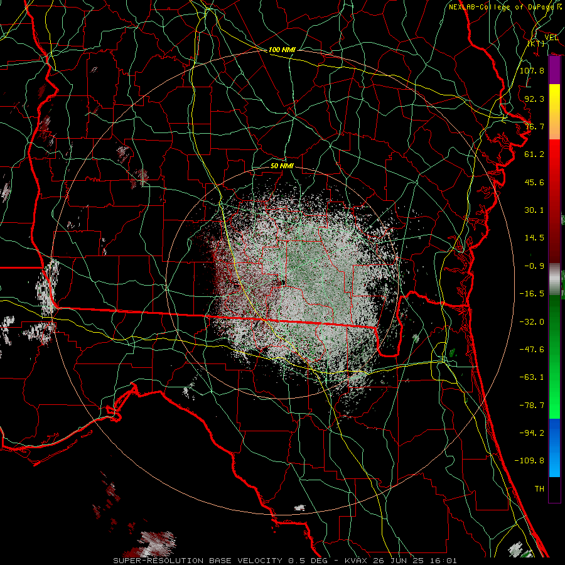This screenshot has height=565, width=565.
Task: Click the KVAX radar site identifier in the caption
Action: [x=357, y=561]
